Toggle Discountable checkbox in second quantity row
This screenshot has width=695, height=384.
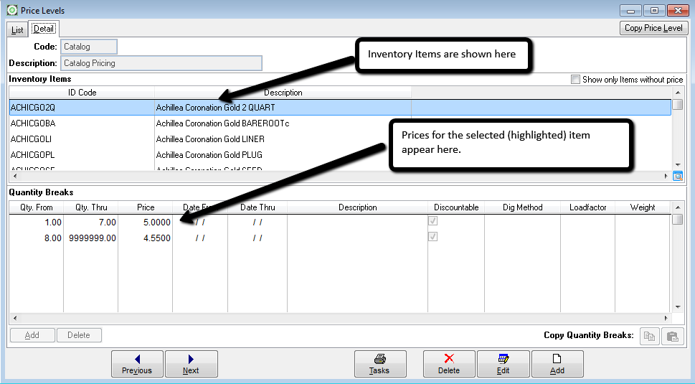(x=432, y=237)
